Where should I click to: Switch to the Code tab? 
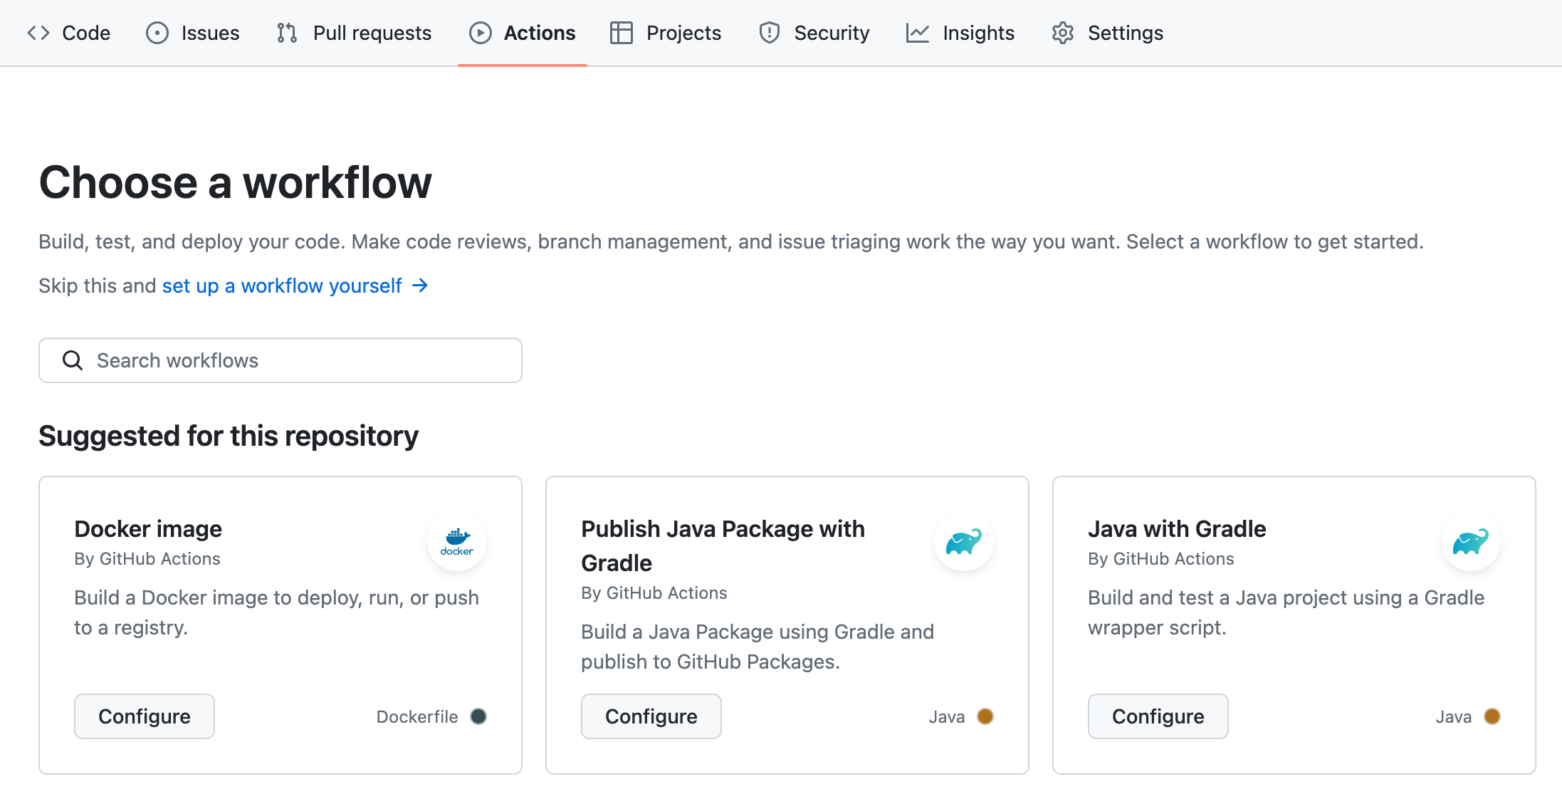(69, 33)
